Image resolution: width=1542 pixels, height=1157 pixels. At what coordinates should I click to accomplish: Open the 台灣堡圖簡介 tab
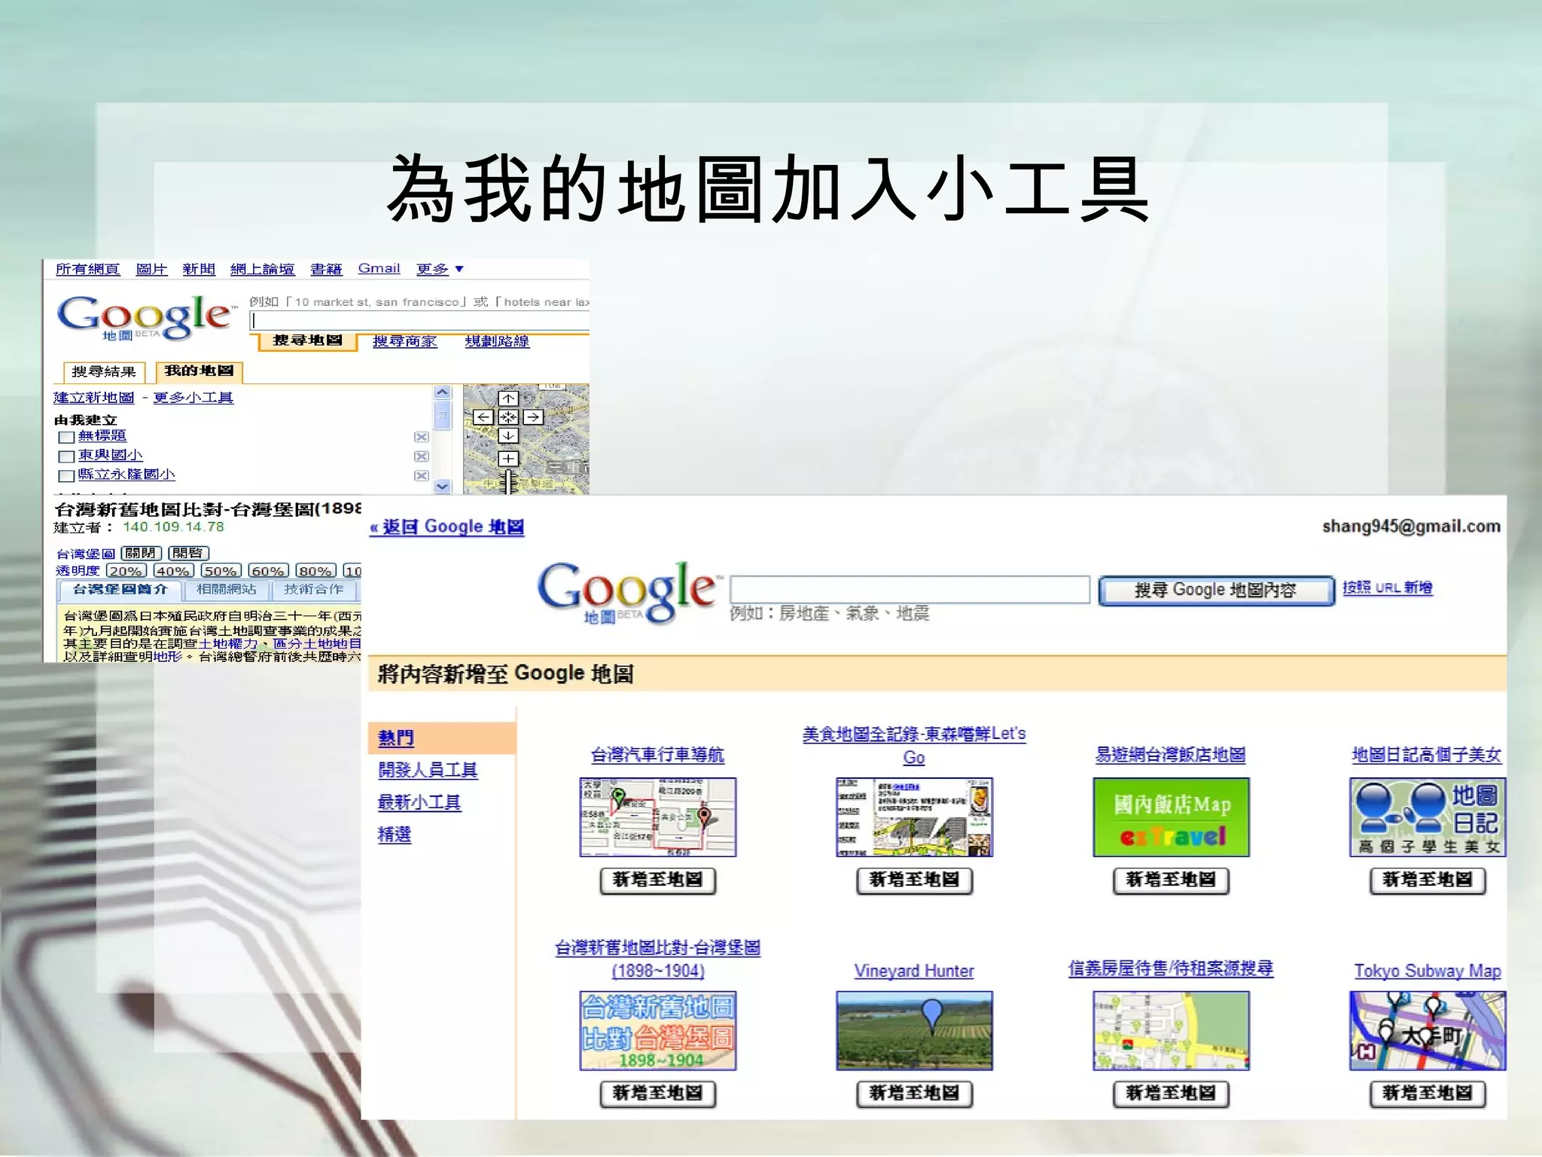(x=119, y=590)
